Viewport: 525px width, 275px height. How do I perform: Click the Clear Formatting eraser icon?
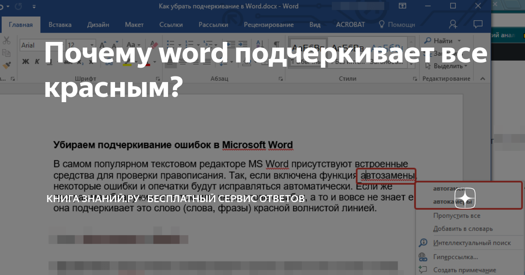click(154, 45)
